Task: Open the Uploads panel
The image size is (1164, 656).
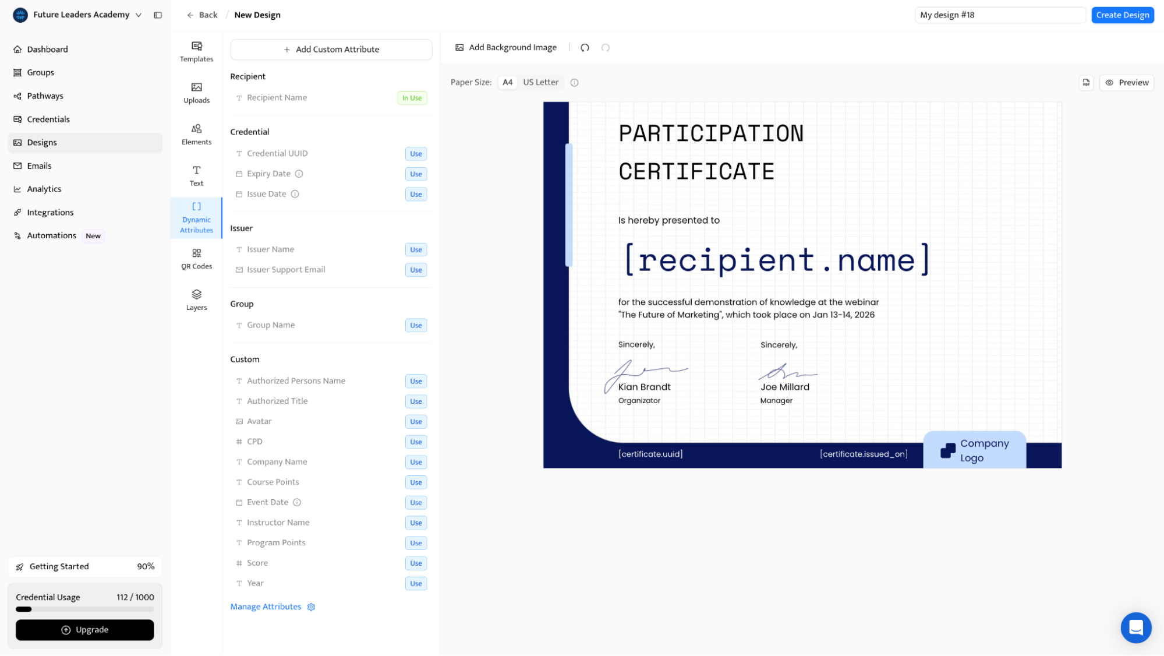Action: [x=196, y=93]
